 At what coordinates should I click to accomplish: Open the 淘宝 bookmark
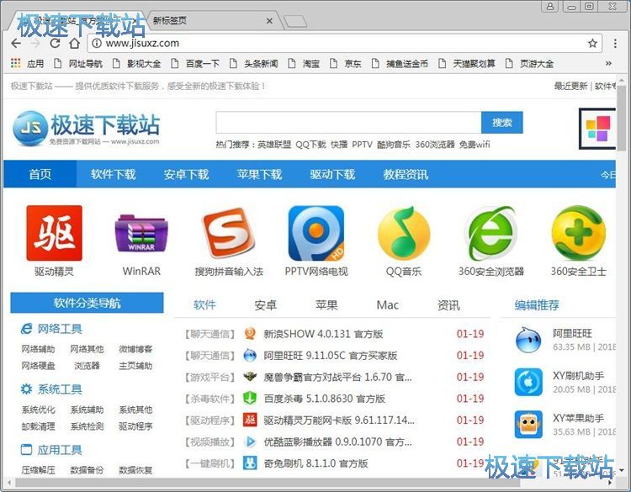coord(305,63)
